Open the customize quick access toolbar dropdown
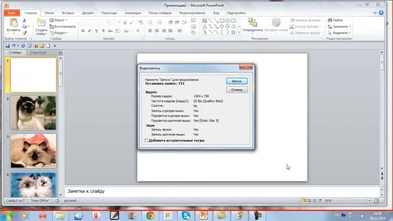Viewport: 393px width, 221px height. click(55, 46)
